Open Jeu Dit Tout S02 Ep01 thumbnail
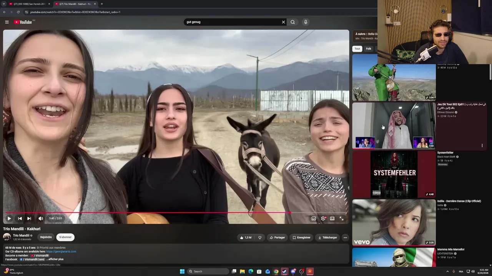 pos(394,125)
